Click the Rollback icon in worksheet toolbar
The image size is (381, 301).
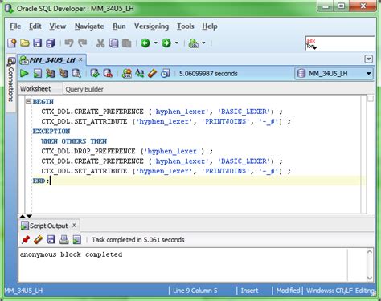click(x=108, y=73)
